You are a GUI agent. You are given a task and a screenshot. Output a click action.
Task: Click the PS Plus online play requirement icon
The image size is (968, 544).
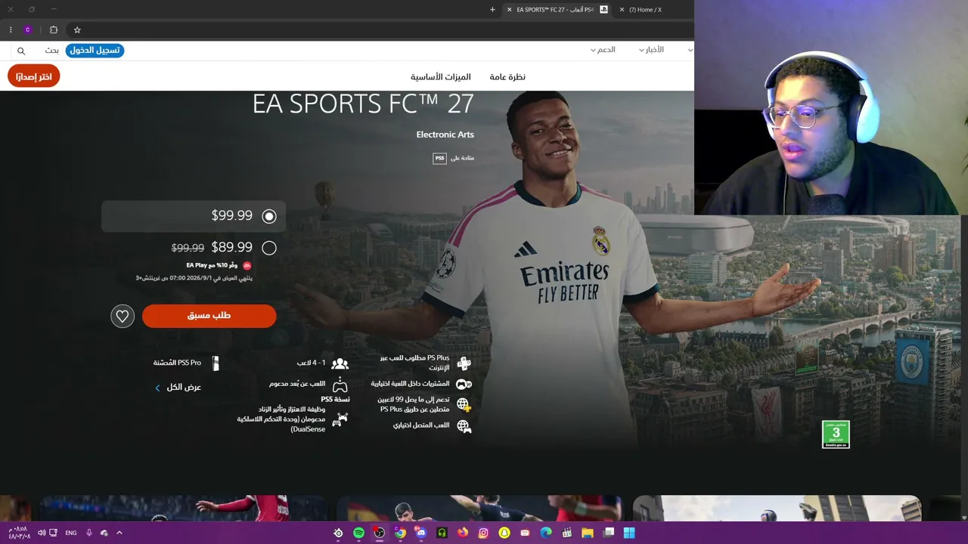(x=464, y=363)
